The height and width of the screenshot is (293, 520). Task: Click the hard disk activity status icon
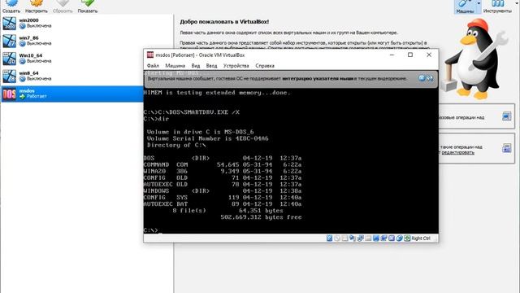click(x=329, y=238)
